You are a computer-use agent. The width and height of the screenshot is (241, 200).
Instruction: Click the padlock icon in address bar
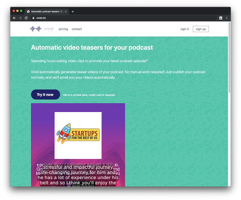pyautogui.click(x=33, y=18)
